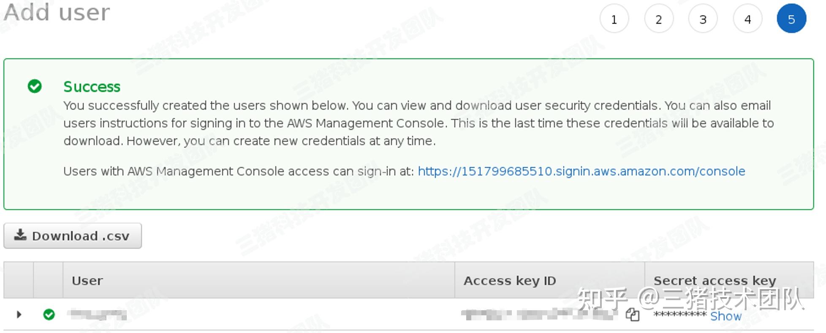The image size is (826, 333).
Task: Click the Access key ID column header
Action: click(x=510, y=281)
